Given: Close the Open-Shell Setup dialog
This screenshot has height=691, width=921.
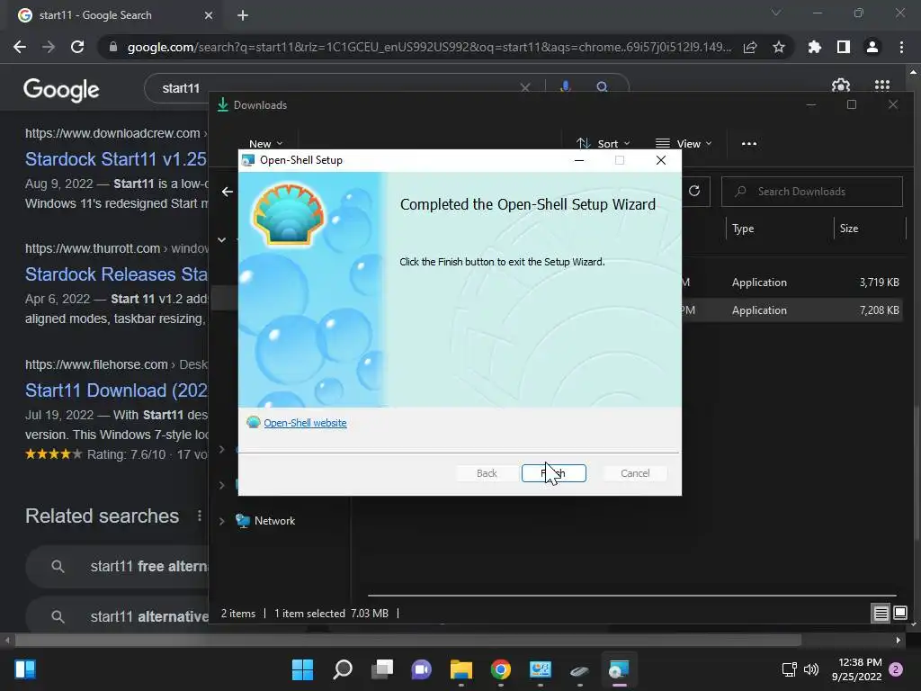Looking at the screenshot, I should (661, 160).
